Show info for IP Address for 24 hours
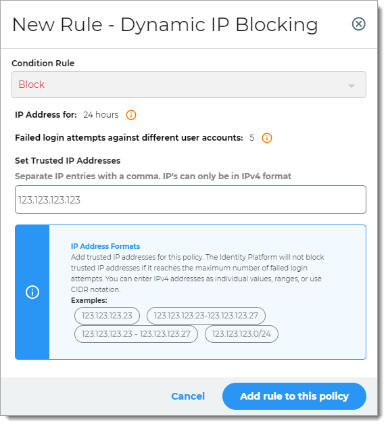Viewport: 388px width, 426px height. pos(131,115)
